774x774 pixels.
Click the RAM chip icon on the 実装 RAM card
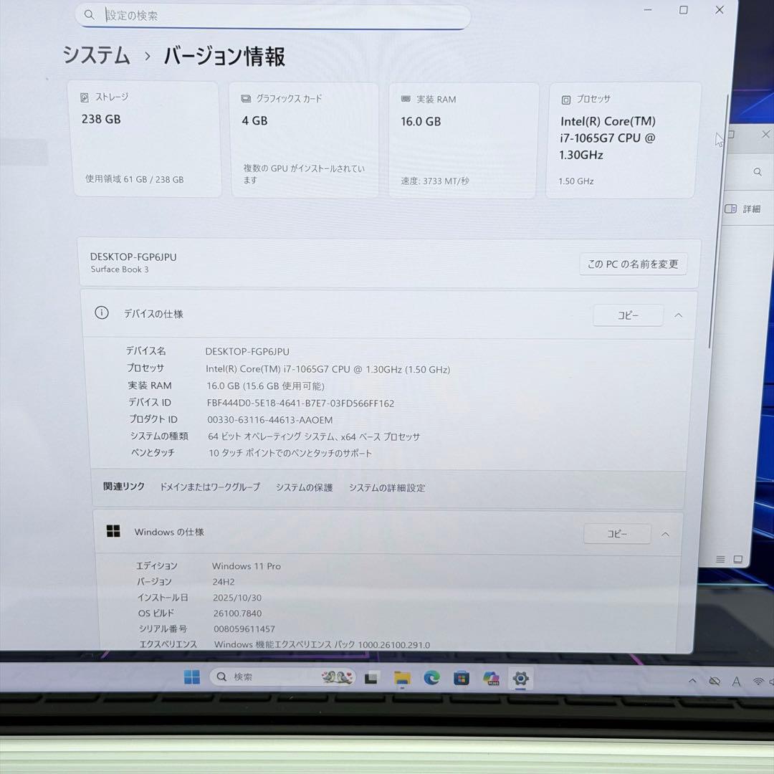click(x=406, y=99)
